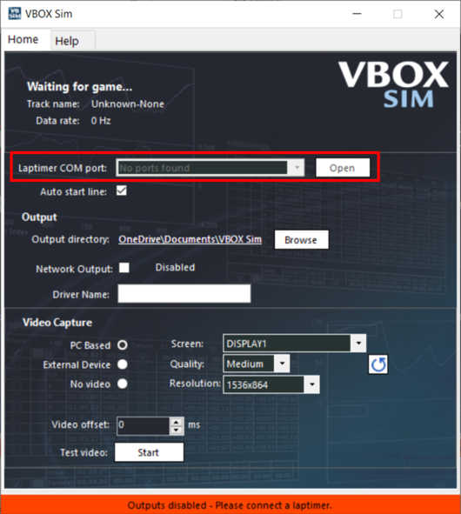
Task: Click the 'Disabled' network output status
Action: (175, 268)
